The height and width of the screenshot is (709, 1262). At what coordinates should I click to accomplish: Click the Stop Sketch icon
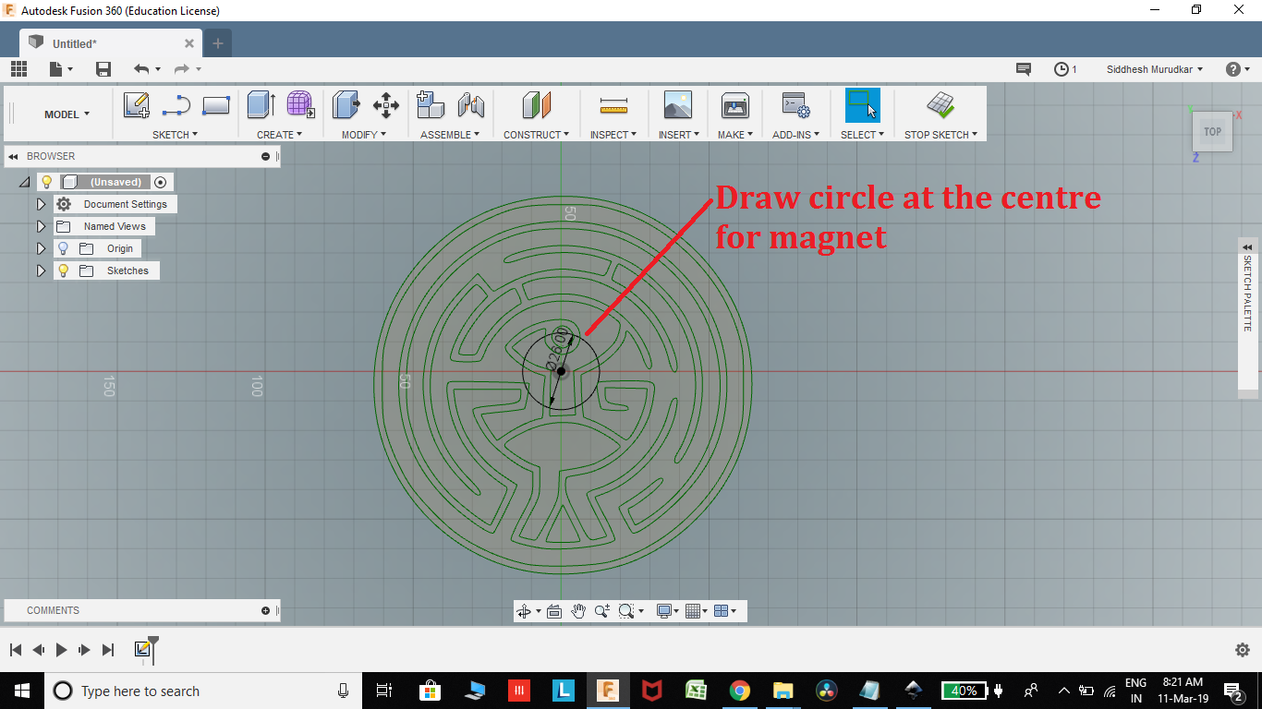(941, 104)
